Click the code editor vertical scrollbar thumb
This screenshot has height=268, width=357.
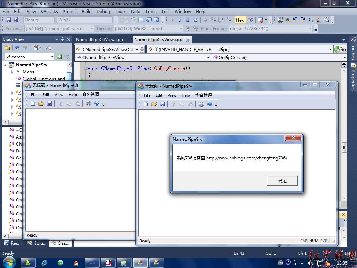tap(344, 148)
